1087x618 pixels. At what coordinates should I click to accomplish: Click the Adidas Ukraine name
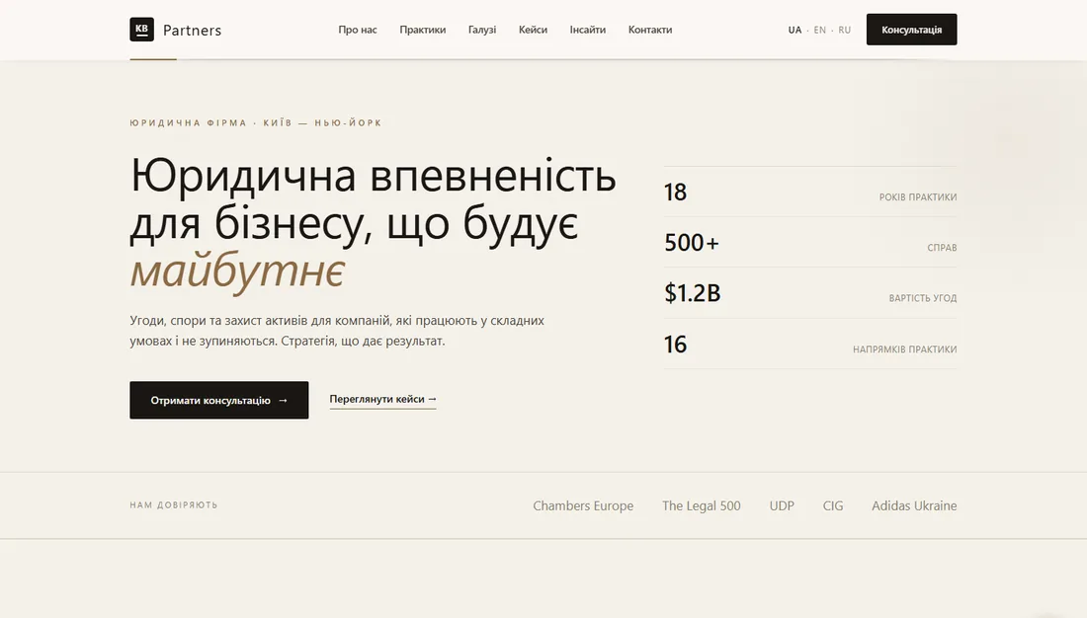[914, 505]
